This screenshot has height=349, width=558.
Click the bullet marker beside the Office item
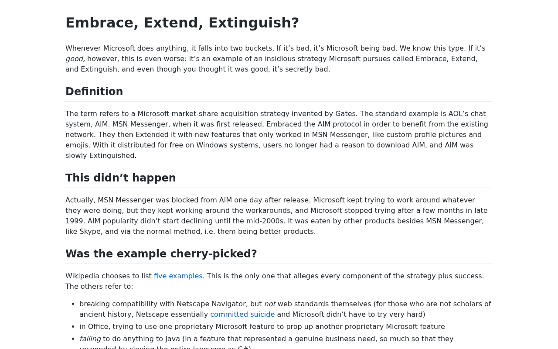coord(72,327)
